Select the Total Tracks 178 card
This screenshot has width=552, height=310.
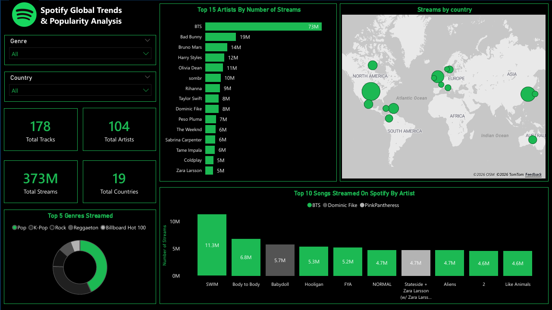coord(41,129)
